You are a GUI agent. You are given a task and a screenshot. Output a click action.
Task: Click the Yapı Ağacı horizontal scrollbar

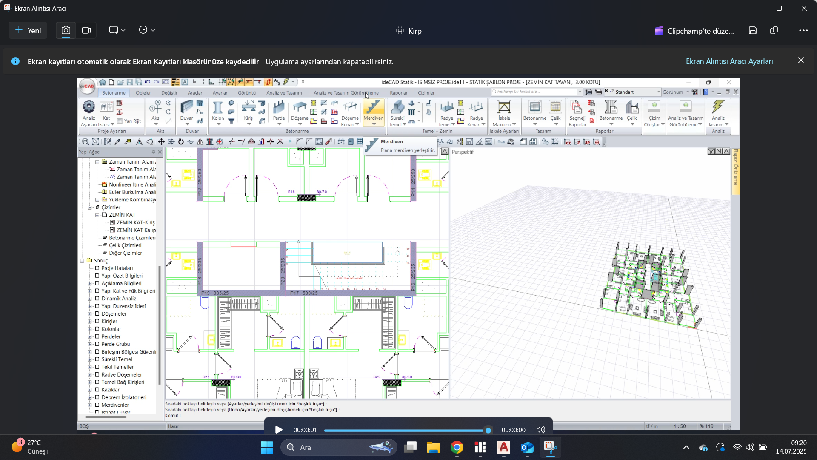[x=106, y=417]
